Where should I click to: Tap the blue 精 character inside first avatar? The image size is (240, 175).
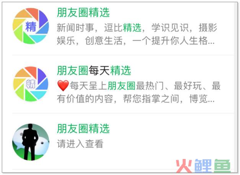31,27
